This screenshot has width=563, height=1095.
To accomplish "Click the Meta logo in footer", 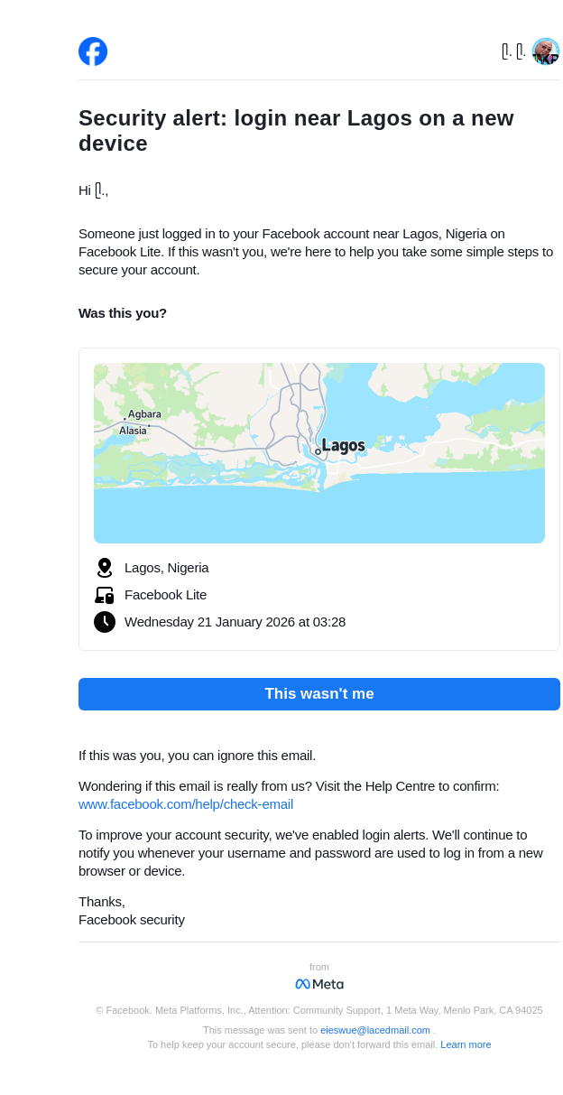I will [x=319, y=984].
